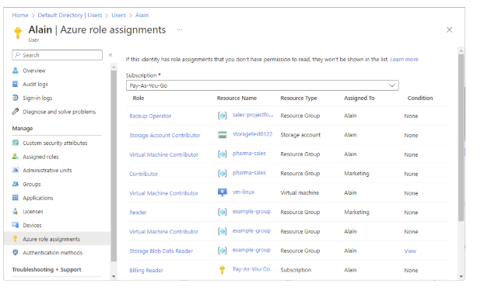The width and height of the screenshot is (484, 294).
Task: Click the Licenses icon
Action: 15,211
